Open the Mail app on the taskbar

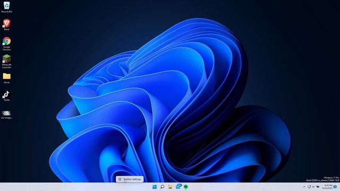coord(178,186)
